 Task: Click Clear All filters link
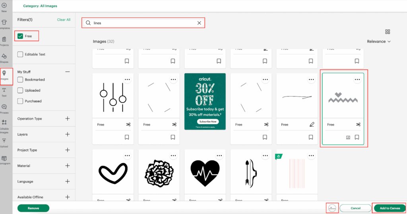click(x=64, y=19)
